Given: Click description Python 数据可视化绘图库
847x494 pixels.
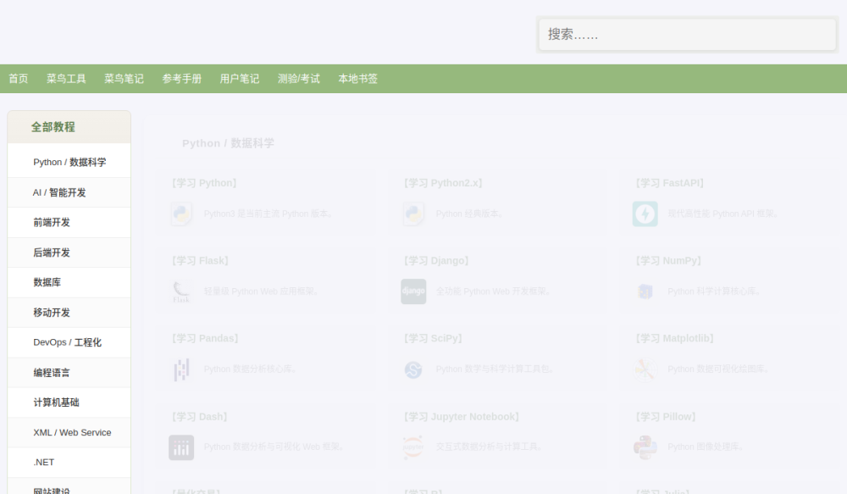Looking at the screenshot, I should click(719, 369).
